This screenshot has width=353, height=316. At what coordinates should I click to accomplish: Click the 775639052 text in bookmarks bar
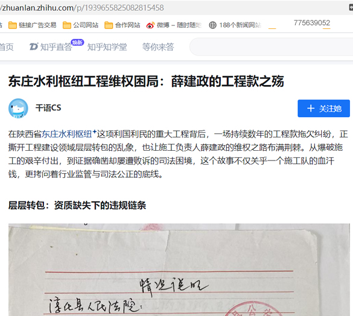pos(312,23)
